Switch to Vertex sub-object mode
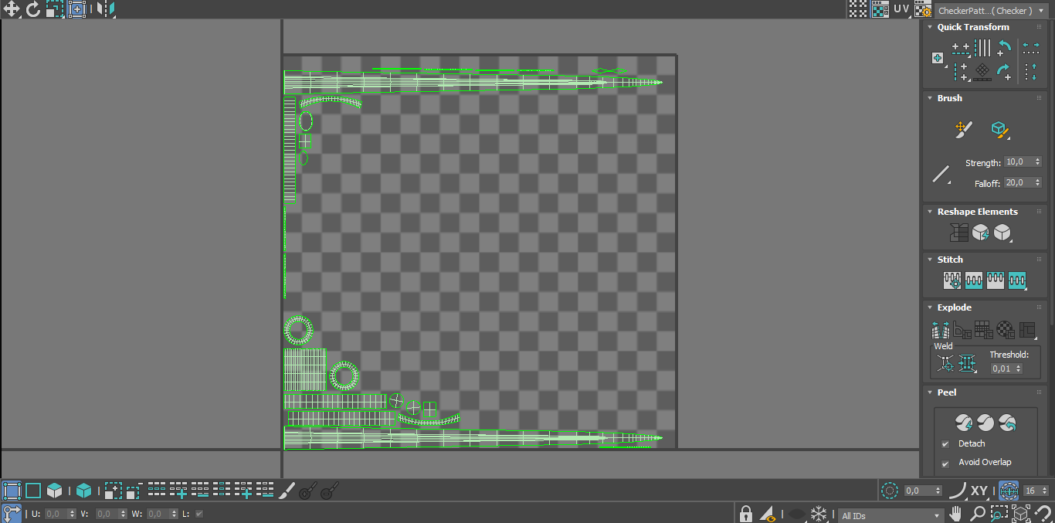The width and height of the screenshot is (1055, 523). (x=12, y=490)
